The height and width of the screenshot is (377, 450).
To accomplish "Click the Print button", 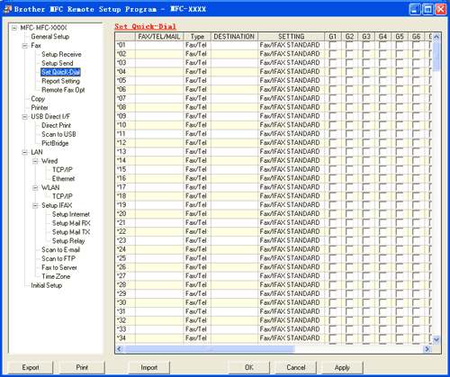I will pos(82,367).
